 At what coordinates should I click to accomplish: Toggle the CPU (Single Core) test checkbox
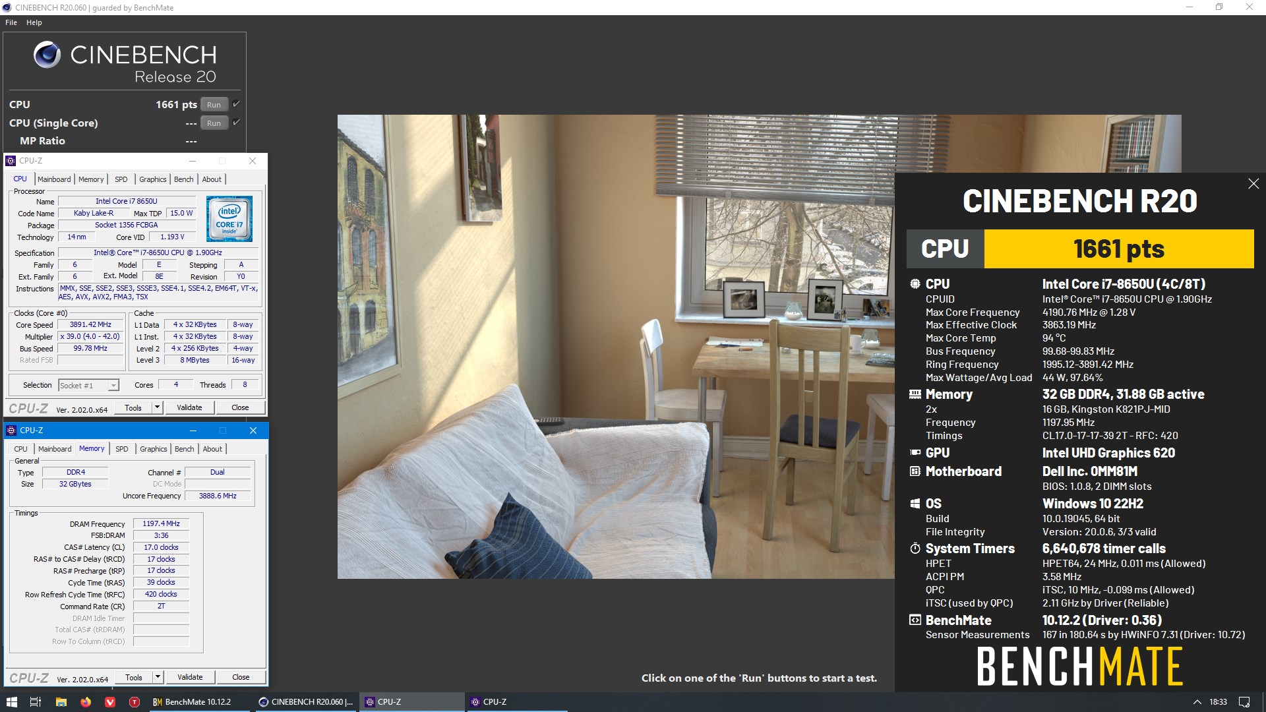pyautogui.click(x=236, y=123)
